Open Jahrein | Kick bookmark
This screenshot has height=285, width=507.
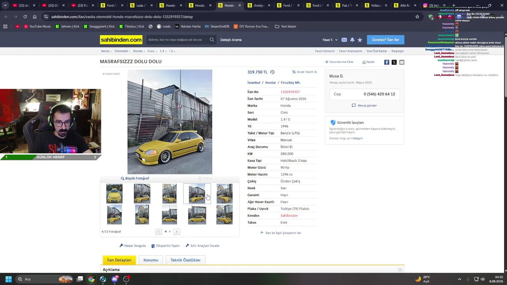(67, 27)
